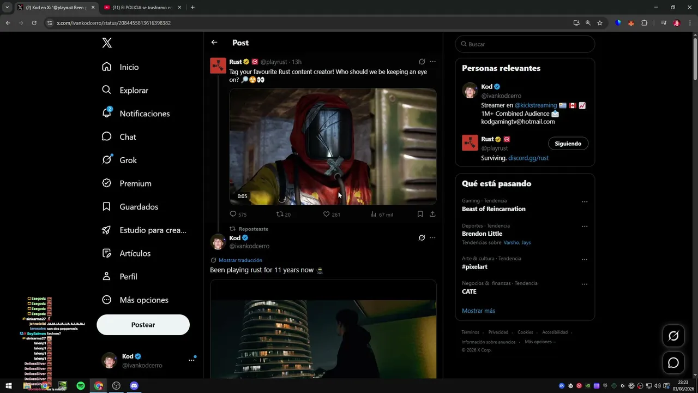Open Notificaciones with the bell icon
Screen dimensions: 698x393
tap(136, 114)
